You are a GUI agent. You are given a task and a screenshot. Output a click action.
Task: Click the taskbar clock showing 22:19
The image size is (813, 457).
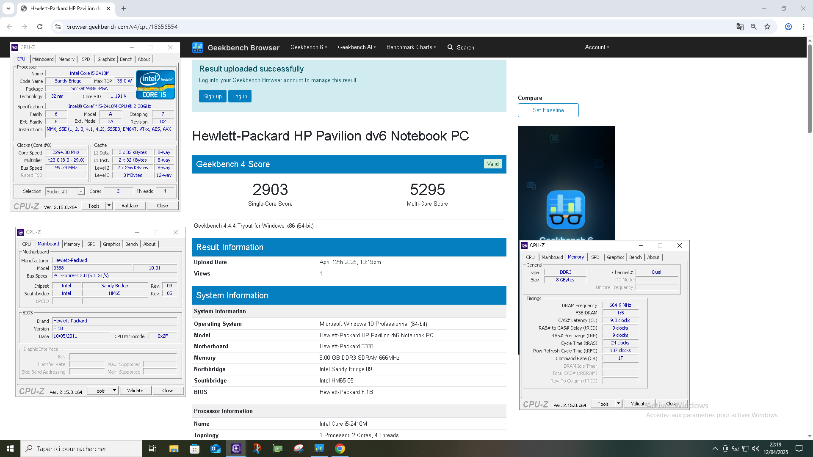[775, 449]
